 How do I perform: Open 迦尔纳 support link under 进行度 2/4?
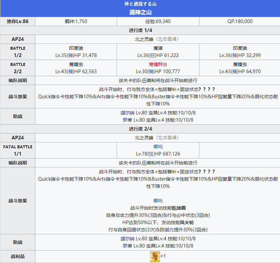point(127,239)
